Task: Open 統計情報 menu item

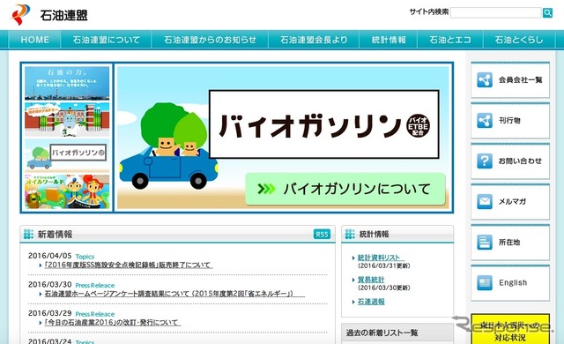Action: pyautogui.click(x=389, y=40)
